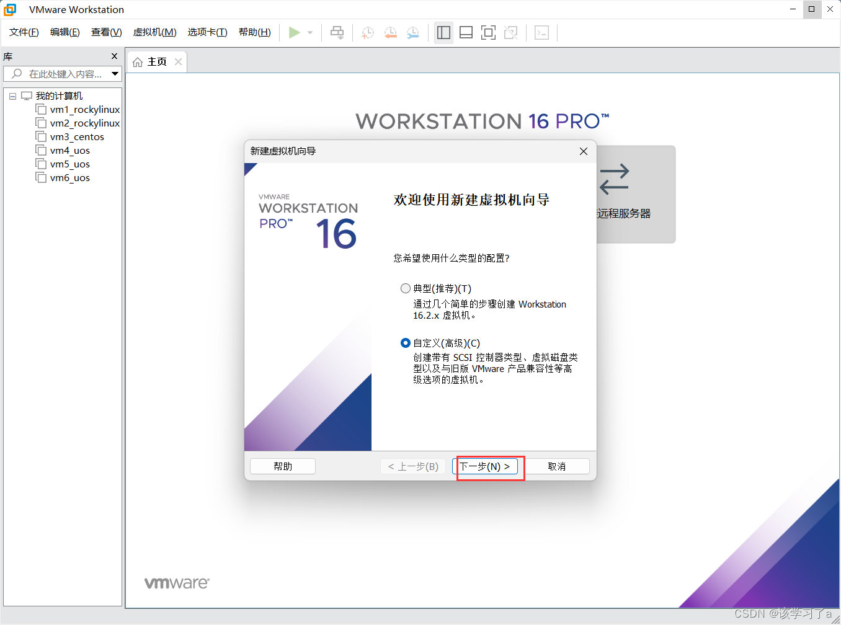Toggle the library sidebar view icon
The width and height of the screenshot is (841, 625).
[443, 32]
